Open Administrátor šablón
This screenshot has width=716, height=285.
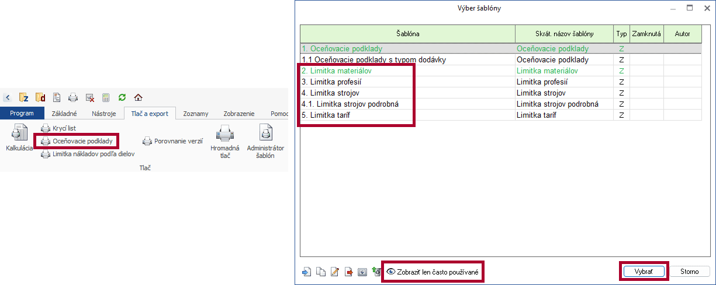(x=265, y=135)
